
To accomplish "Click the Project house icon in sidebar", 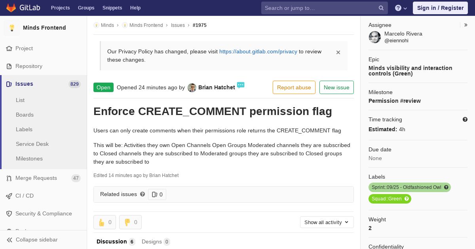I will [x=9, y=49].
